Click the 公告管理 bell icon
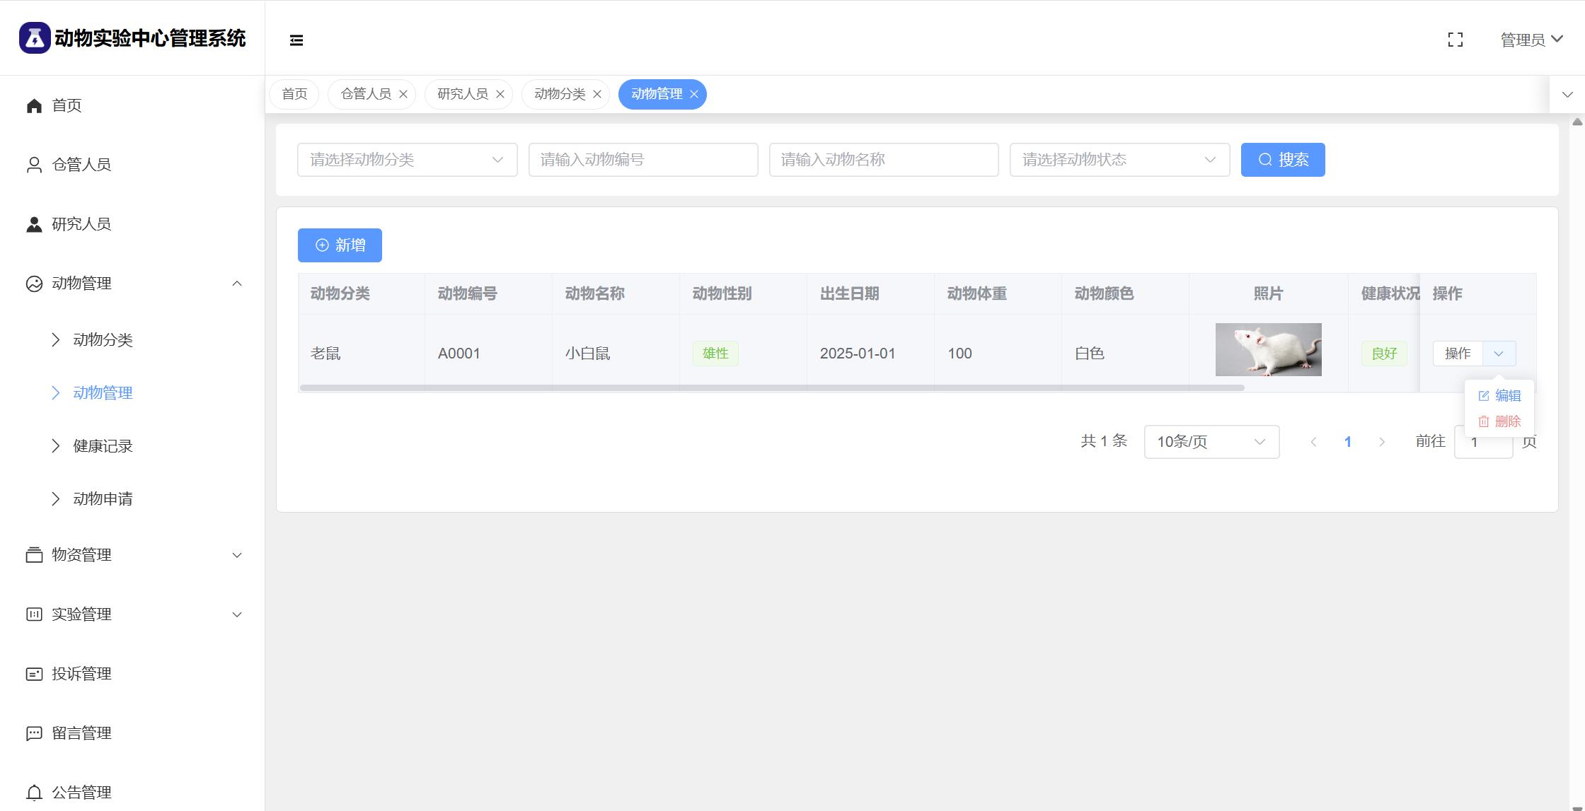 pyautogui.click(x=34, y=793)
